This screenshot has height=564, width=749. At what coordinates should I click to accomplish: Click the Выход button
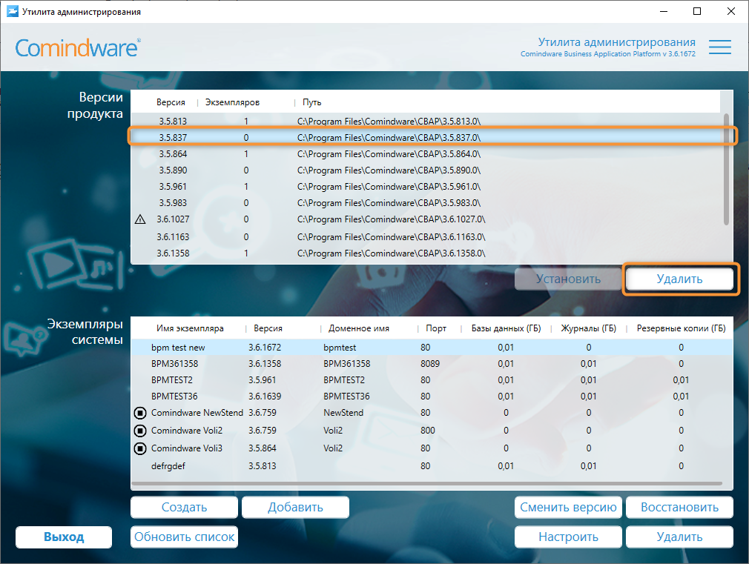[64, 537]
